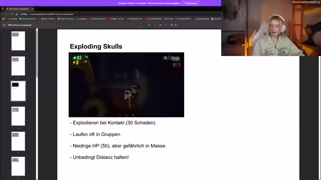Click the dark game screenshot in the PDF page

(x=126, y=84)
